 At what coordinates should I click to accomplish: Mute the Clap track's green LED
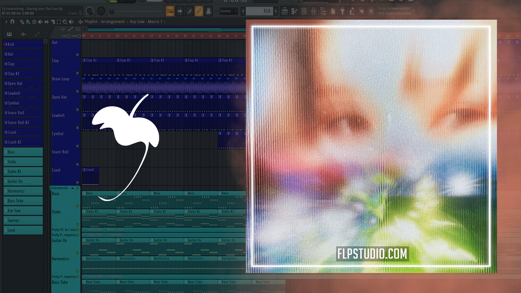click(77, 55)
